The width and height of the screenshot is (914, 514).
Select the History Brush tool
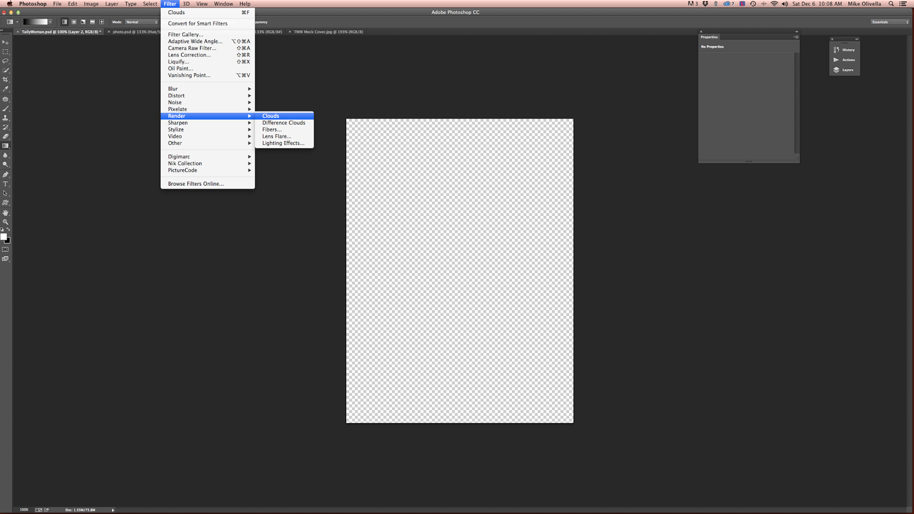pos(6,127)
